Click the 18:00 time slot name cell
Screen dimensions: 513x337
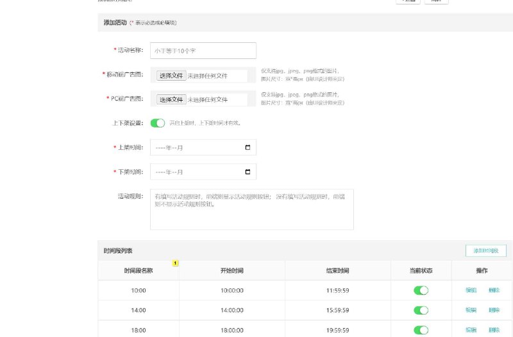(x=139, y=329)
